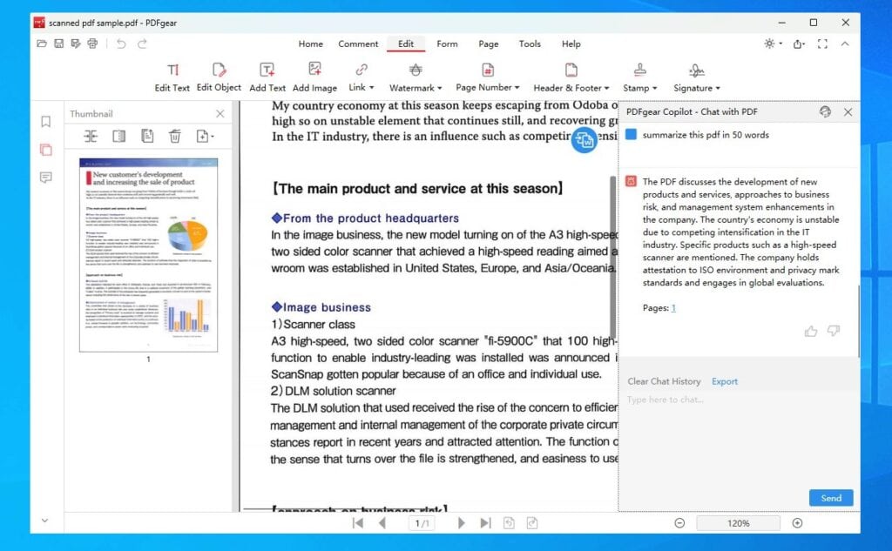Screen dimensions: 892x551
Task: Close the Thumbnail panel
Action: pos(220,114)
